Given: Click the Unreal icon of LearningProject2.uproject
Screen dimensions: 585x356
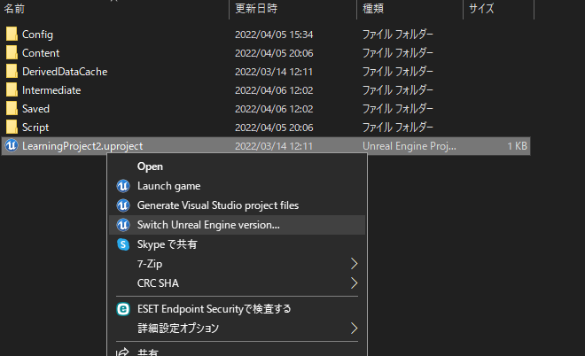Looking at the screenshot, I should tap(12, 145).
